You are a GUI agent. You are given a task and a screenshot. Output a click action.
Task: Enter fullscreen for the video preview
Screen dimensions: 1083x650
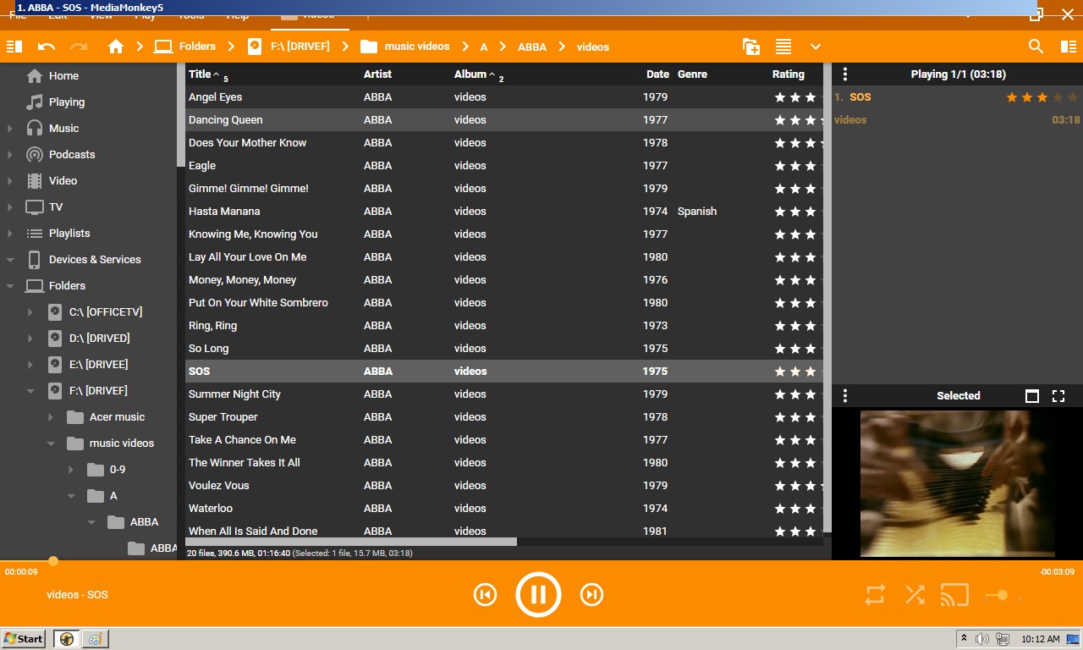[x=1058, y=396]
